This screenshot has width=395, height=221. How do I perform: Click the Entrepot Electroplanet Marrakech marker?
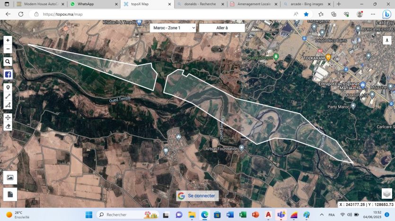pos(363,85)
